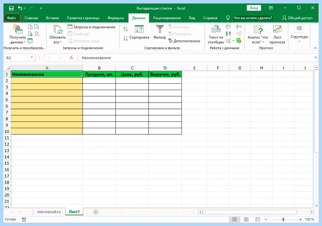Click the Data Validation icon
The height and width of the screenshot is (226, 322).
tap(228, 41)
